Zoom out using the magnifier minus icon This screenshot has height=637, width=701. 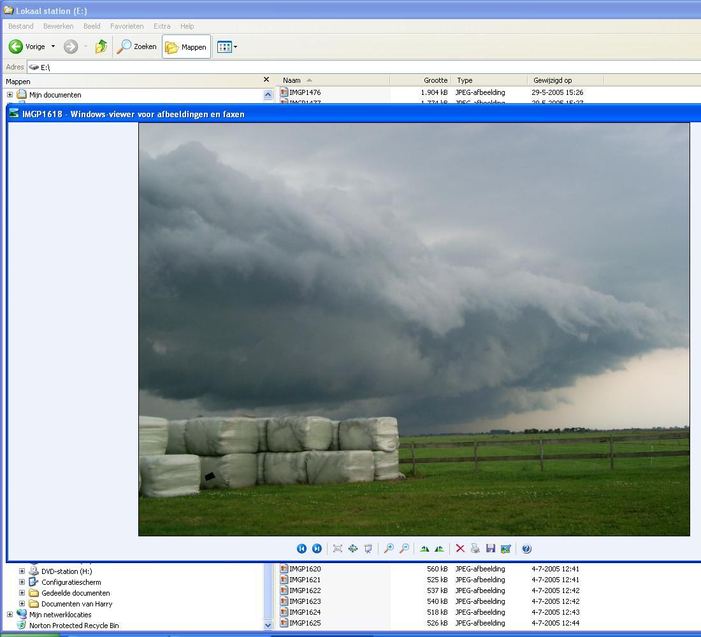point(404,548)
